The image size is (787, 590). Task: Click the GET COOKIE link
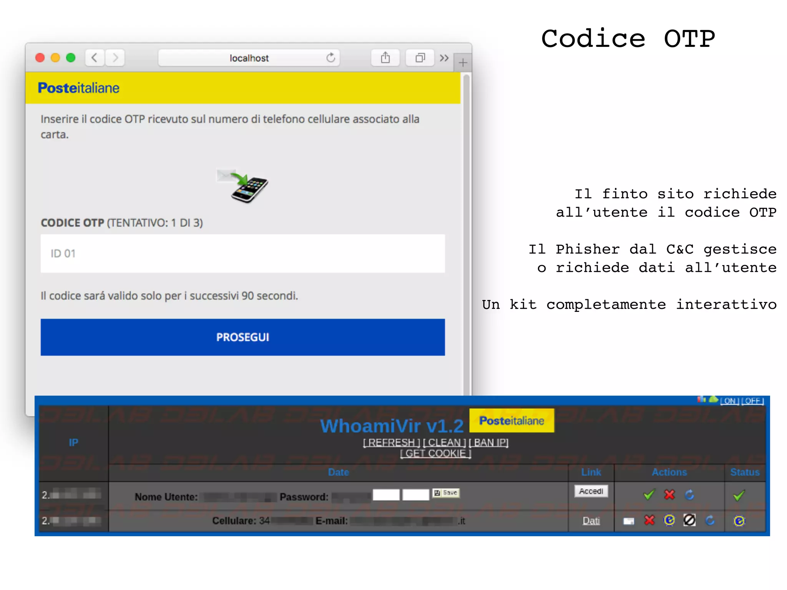click(436, 453)
